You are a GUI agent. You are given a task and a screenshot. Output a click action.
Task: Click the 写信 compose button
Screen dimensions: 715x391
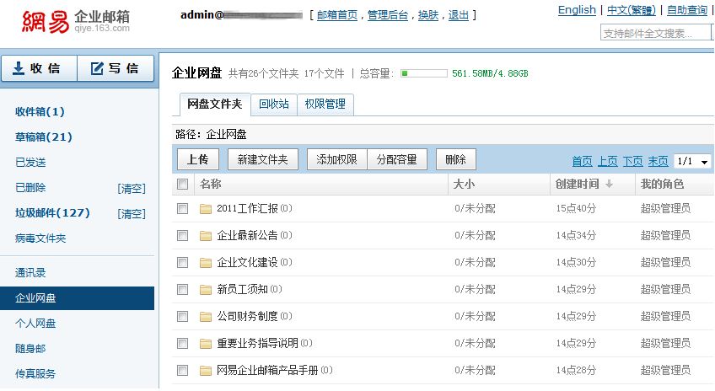coord(116,68)
